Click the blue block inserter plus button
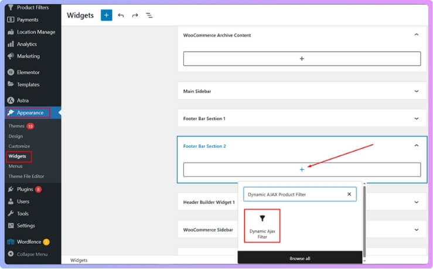 106,15
